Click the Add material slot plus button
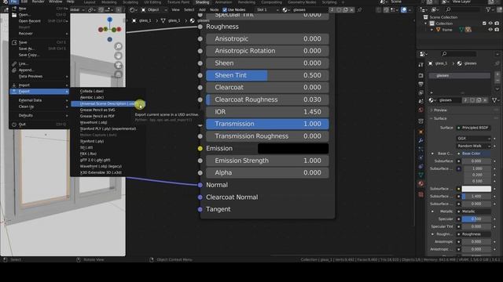This screenshot has width=503, height=282. pos(497,74)
